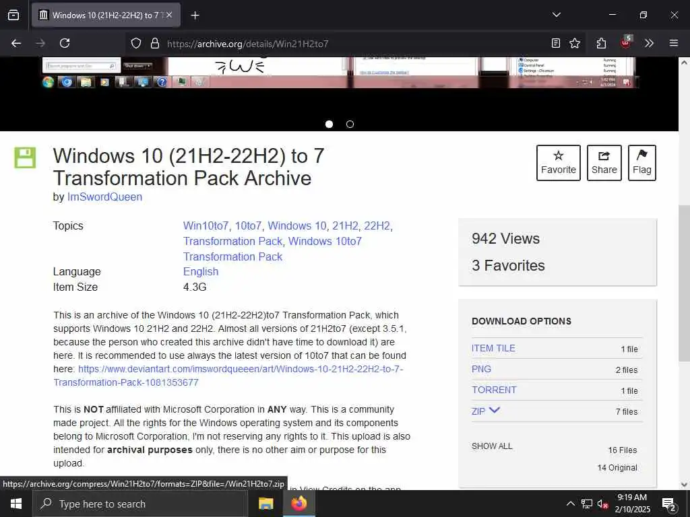Open the 21H2 topic link
Screen dimensions: 690x517
tap(346, 226)
